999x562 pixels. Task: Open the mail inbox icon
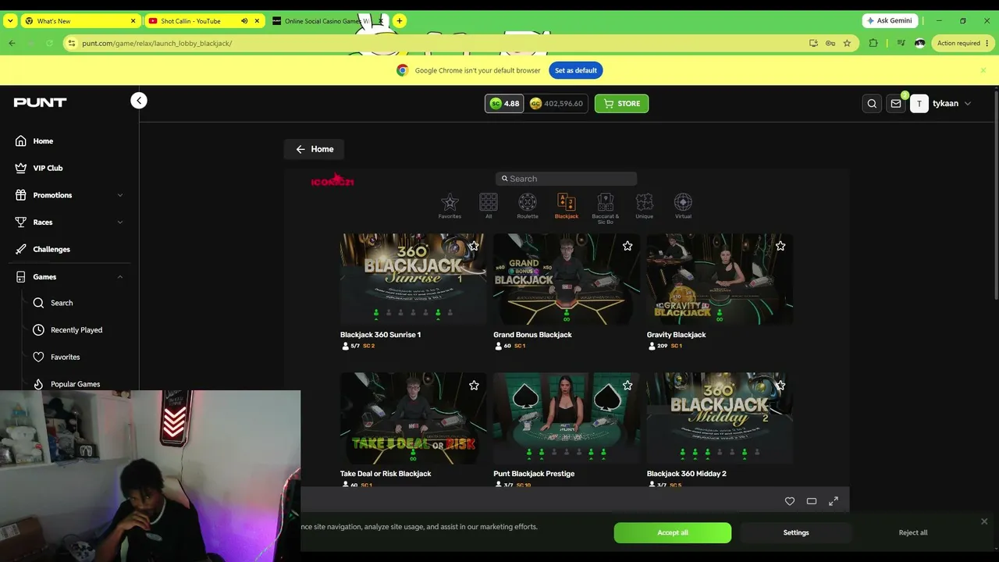click(896, 103)
